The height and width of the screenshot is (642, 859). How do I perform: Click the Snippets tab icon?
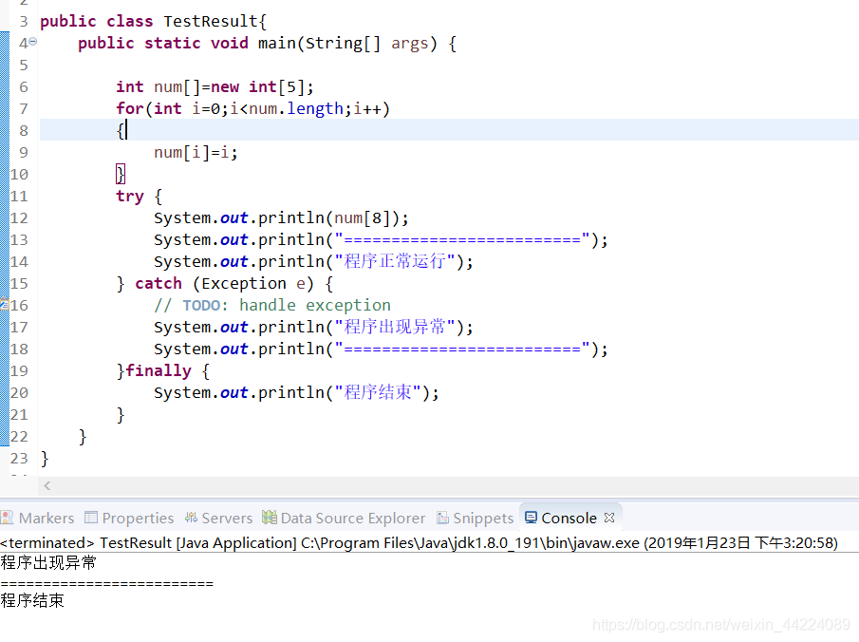[x=442, y=517]
